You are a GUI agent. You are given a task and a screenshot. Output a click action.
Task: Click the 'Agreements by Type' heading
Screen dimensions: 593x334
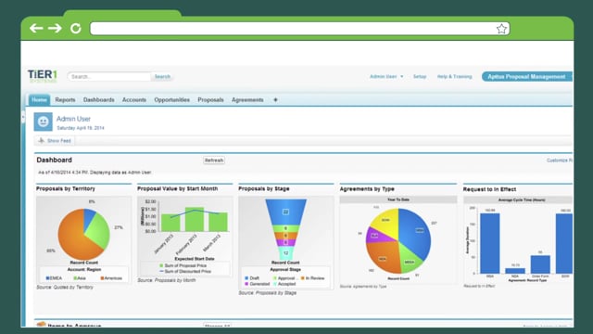367,189
